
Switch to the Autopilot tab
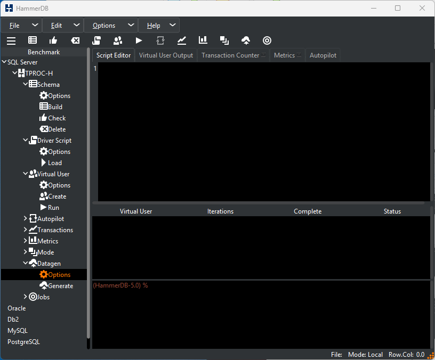pyautogui.click(x=323, y=55)
